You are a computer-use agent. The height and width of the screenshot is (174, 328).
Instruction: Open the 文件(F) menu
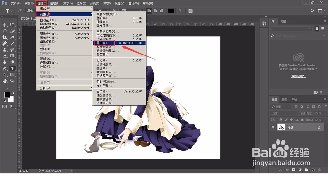(x=16, y=3)
